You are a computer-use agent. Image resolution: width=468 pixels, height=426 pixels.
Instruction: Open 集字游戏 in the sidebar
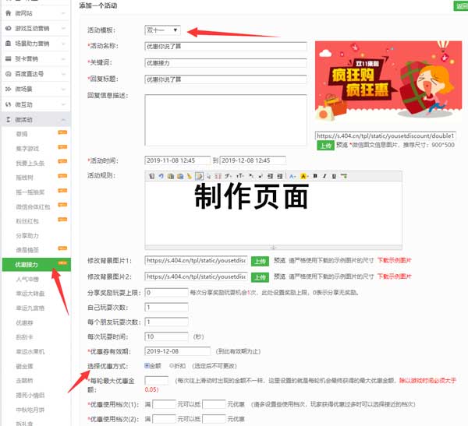[27, 149]
